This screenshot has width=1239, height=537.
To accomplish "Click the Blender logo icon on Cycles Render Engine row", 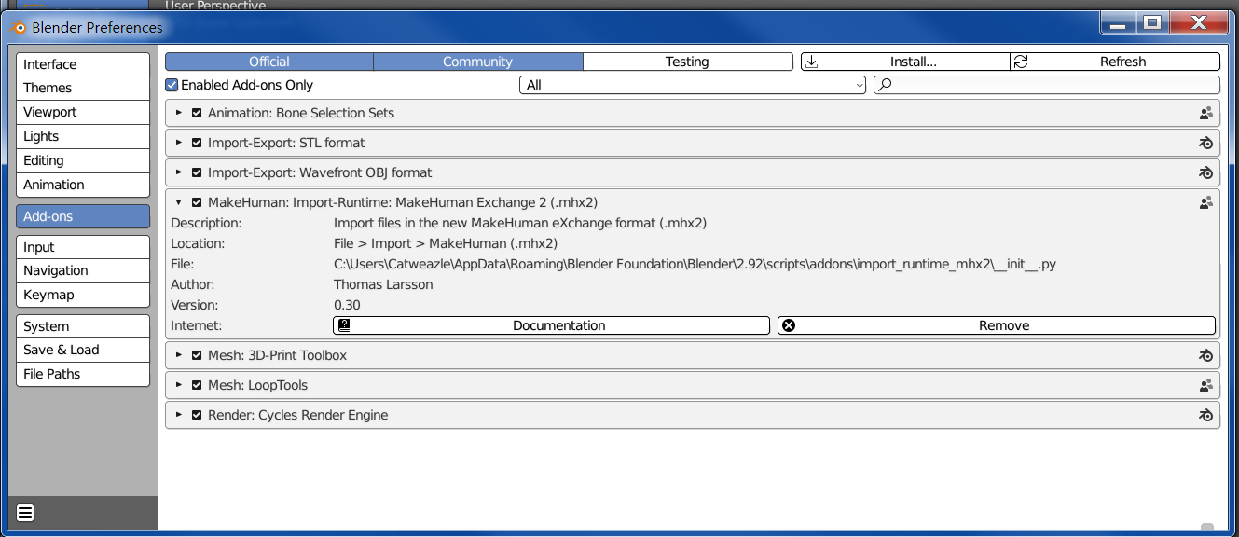I will tap(1205, 415).
